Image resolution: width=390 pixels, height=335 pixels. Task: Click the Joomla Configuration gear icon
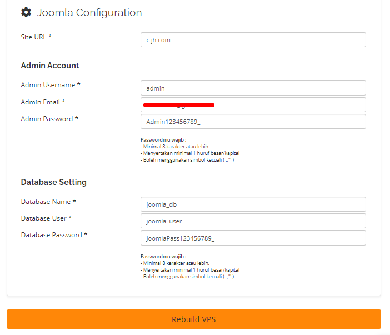pos(26,12)
